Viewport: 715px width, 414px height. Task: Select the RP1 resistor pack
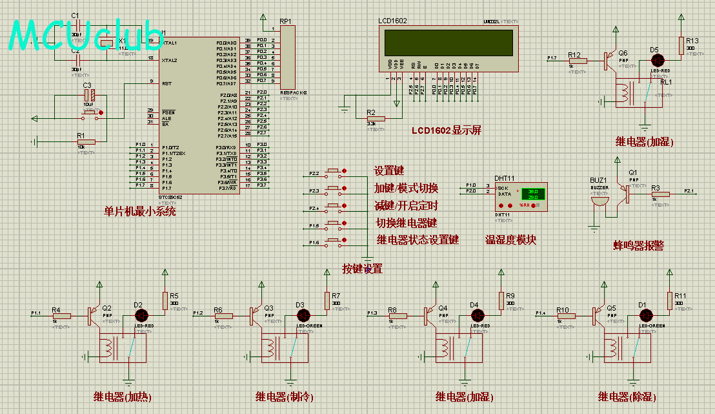[287, 59]
